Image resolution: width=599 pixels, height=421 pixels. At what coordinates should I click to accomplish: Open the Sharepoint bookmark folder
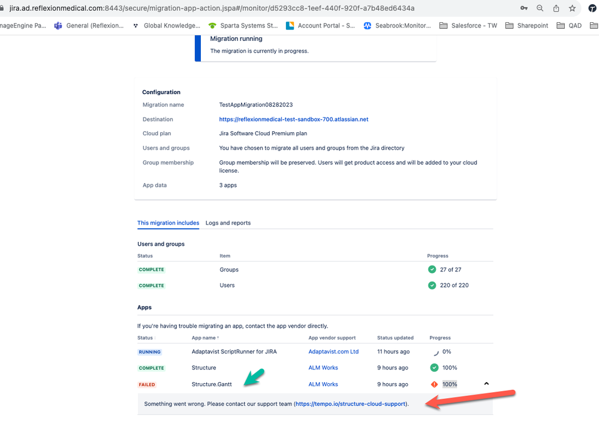tap(527, 26)
